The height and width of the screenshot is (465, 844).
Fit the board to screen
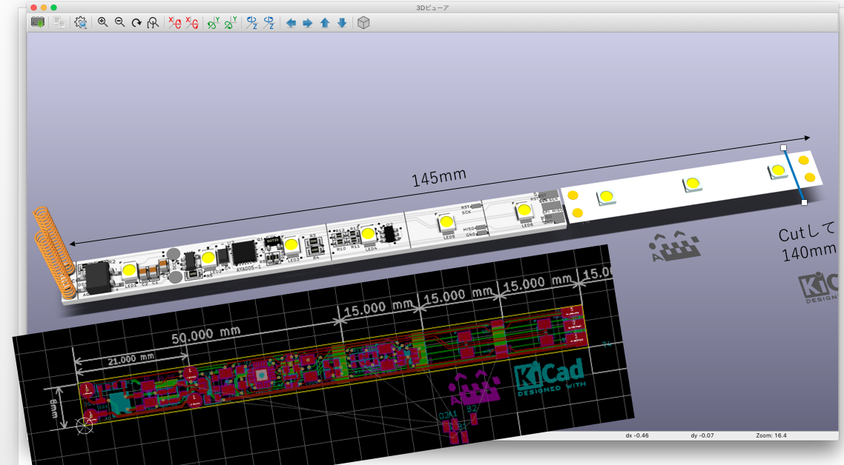(x=153, y=23)
